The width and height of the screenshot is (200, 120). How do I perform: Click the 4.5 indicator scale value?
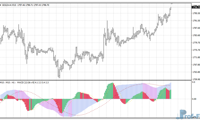click(194, 82)
